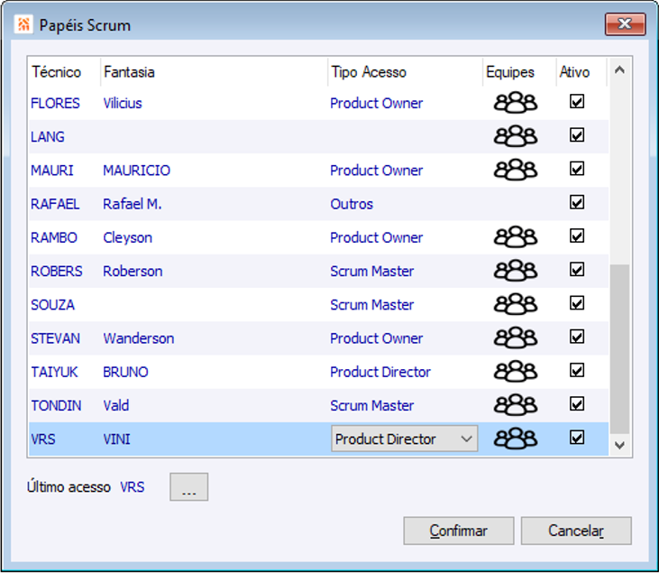Expand the Product Director access dropdown
Viewport: 659px width, 573px height.
(466, 439)
